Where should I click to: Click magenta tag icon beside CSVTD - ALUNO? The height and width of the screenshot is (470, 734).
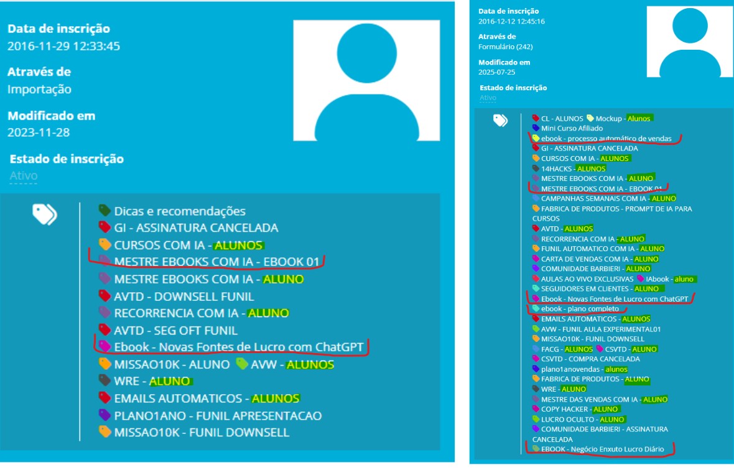(600, 348)
